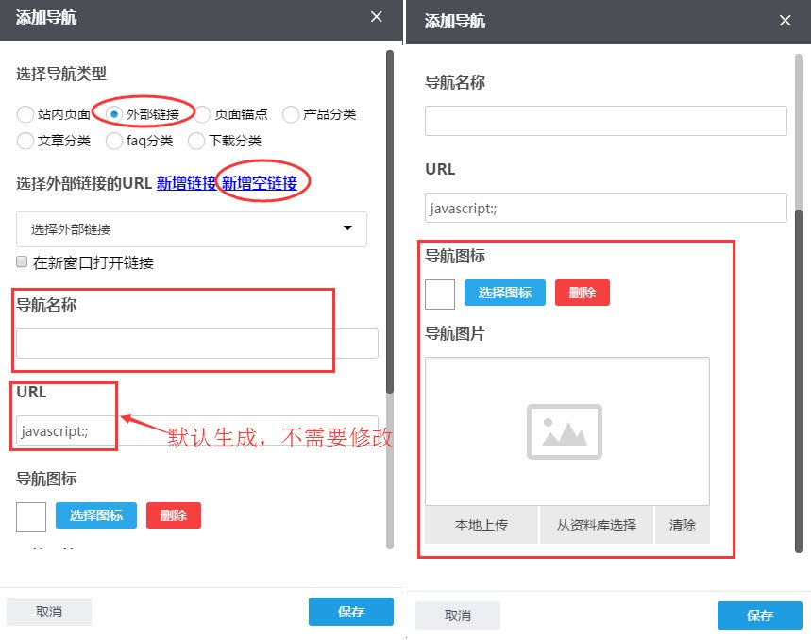The height and width of the screenshot is (640, 811).
Task: Select the 站内页面 radio button
Action: tap(25, 115)
